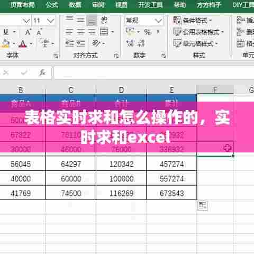Screen dimensions: 254x254
Task: Select cell with value 457274
Action: (x=171, y=164)
